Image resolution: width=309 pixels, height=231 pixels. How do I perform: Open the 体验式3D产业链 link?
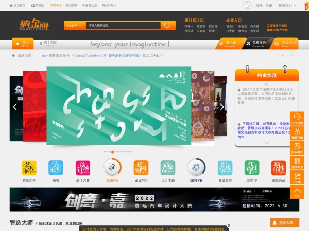click(x=277, y=30)
